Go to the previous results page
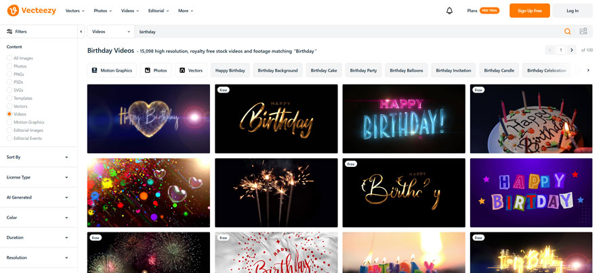603x273 pixels. click(x=550, y=50)
